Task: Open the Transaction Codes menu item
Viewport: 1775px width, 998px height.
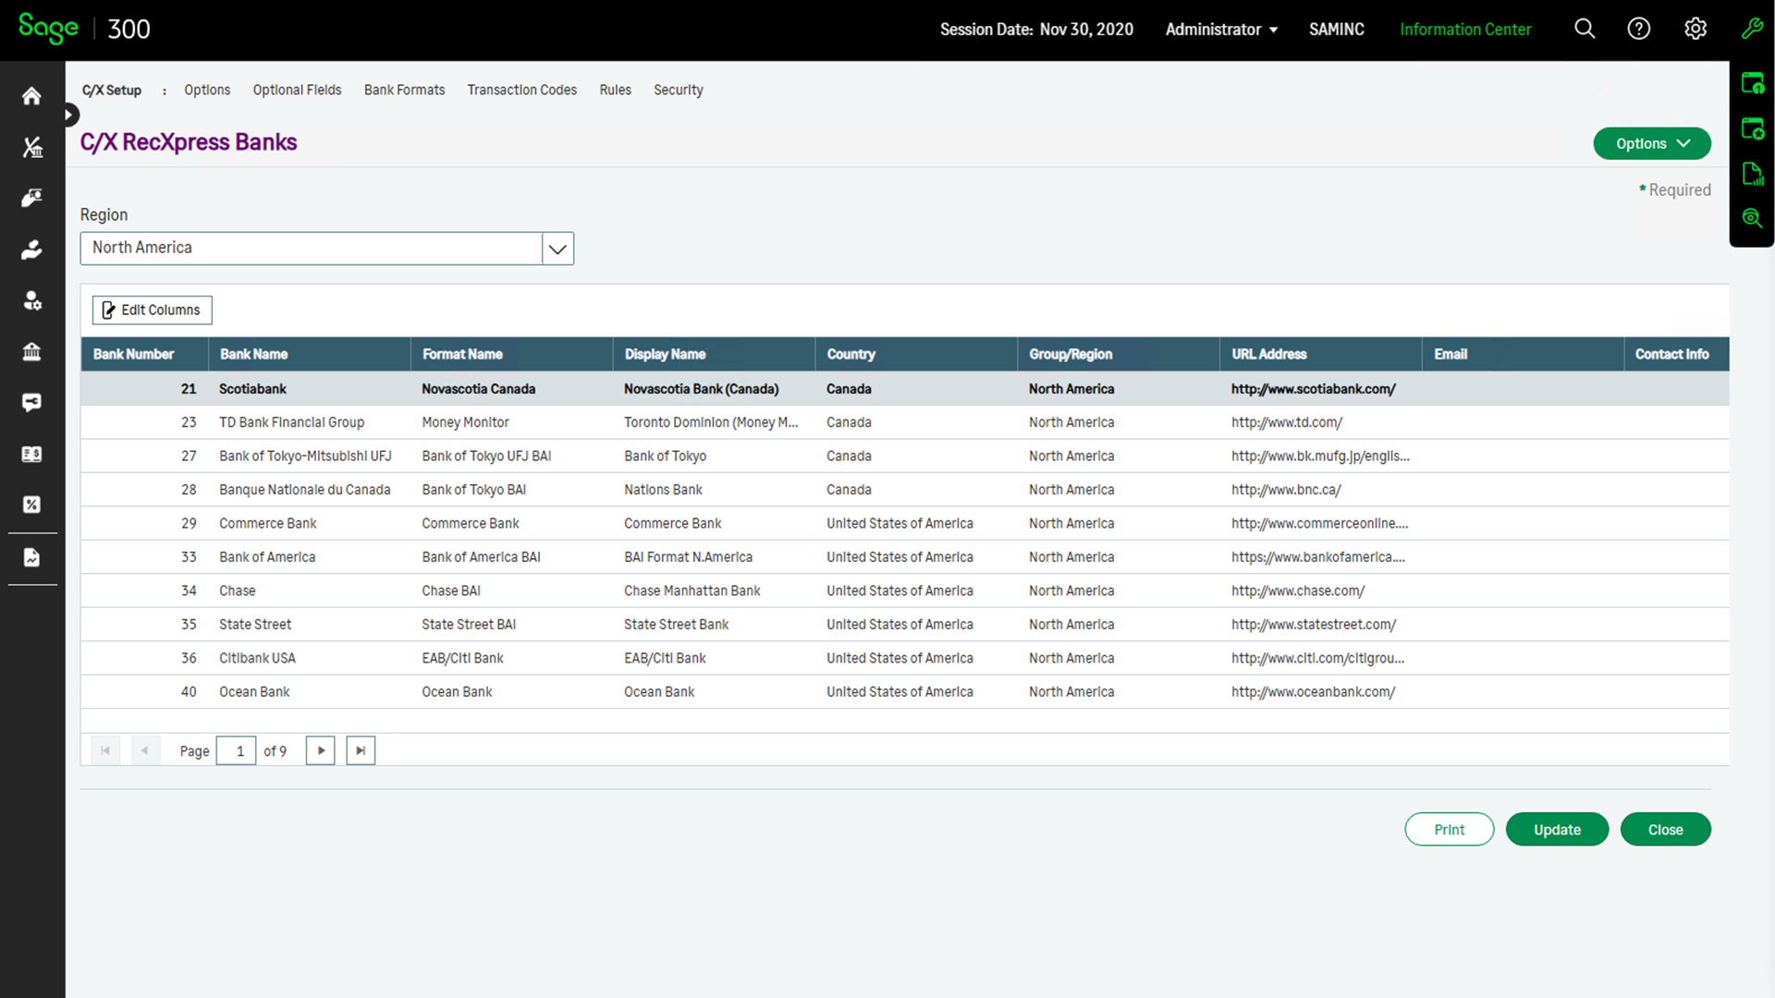Action: [x=521, y=90]
